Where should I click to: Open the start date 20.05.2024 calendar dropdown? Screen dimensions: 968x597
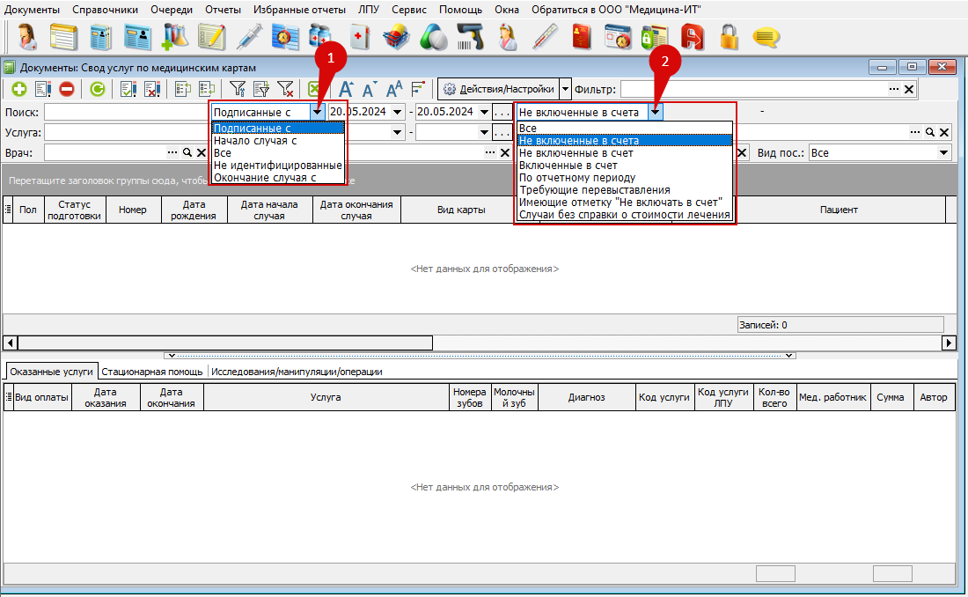coord(398,113)
